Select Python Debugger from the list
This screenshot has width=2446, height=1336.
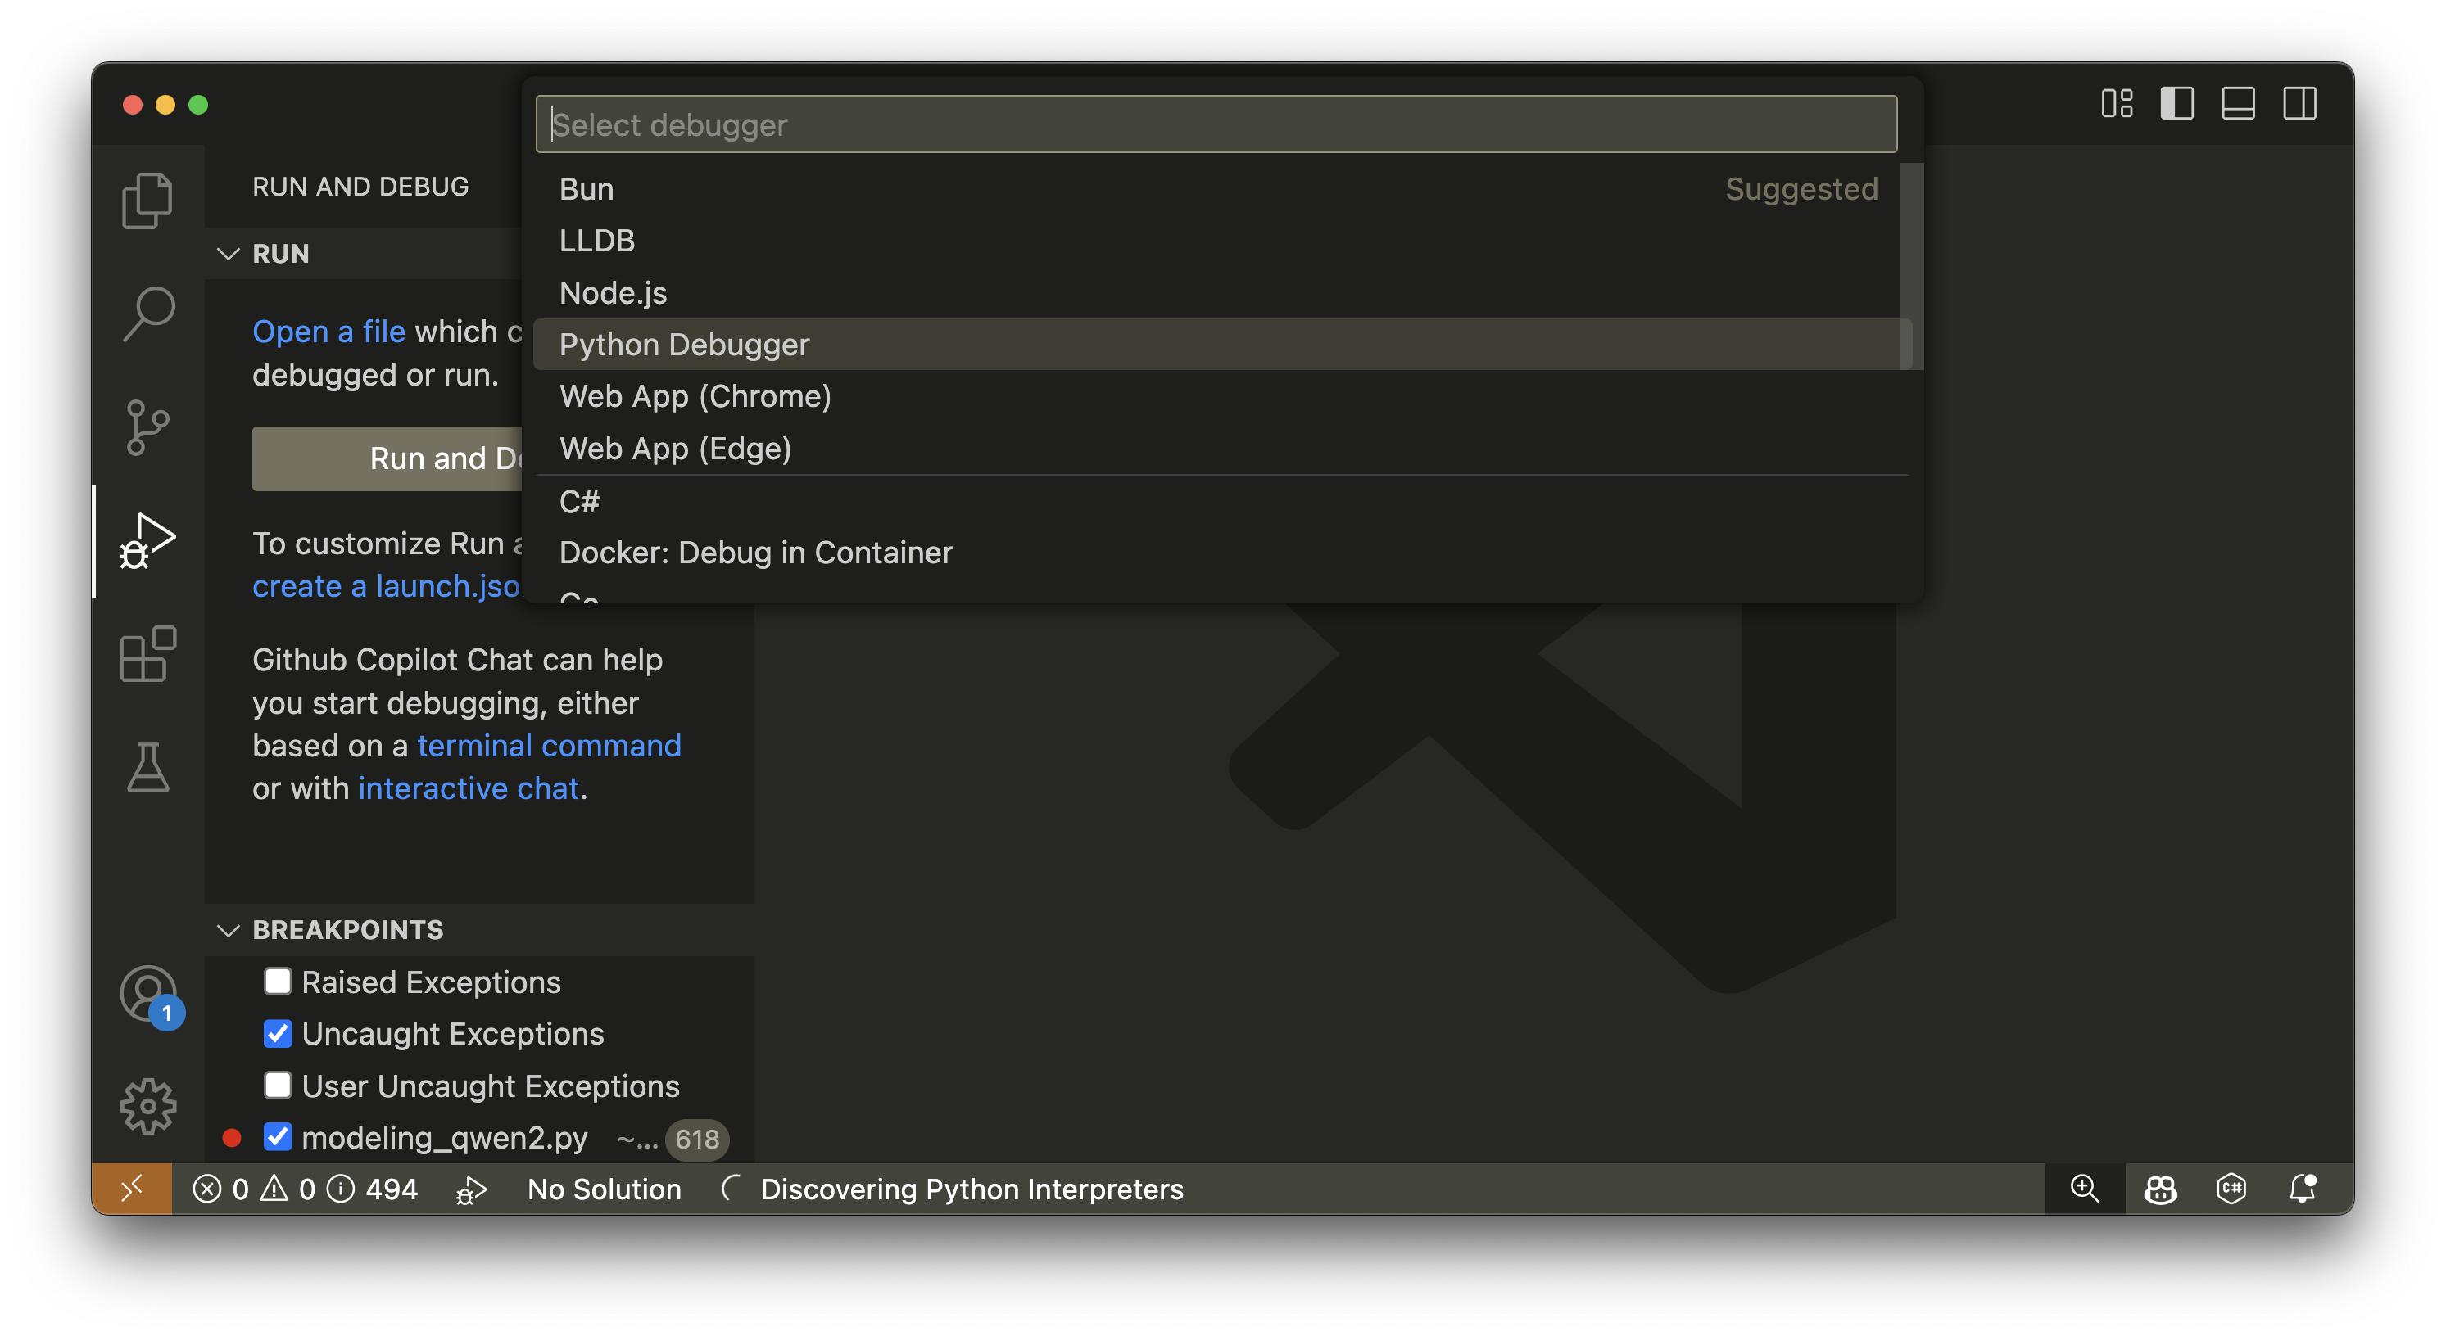(684, 345)
